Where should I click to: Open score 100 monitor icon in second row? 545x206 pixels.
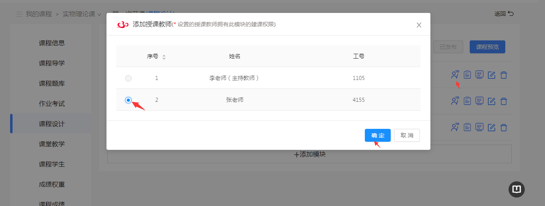click(479, 101)
